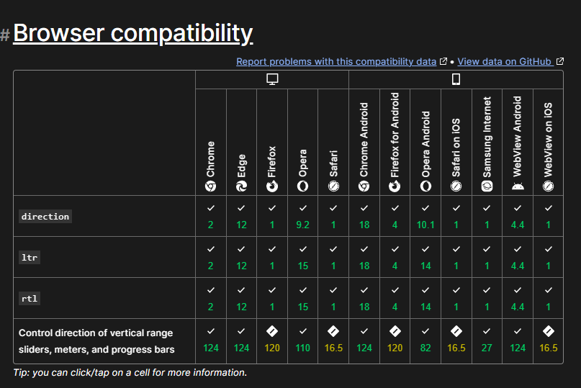Open View data on GitHub link
Image resolution: width=581 pixels, height=388 pixels.
point(504,61)
